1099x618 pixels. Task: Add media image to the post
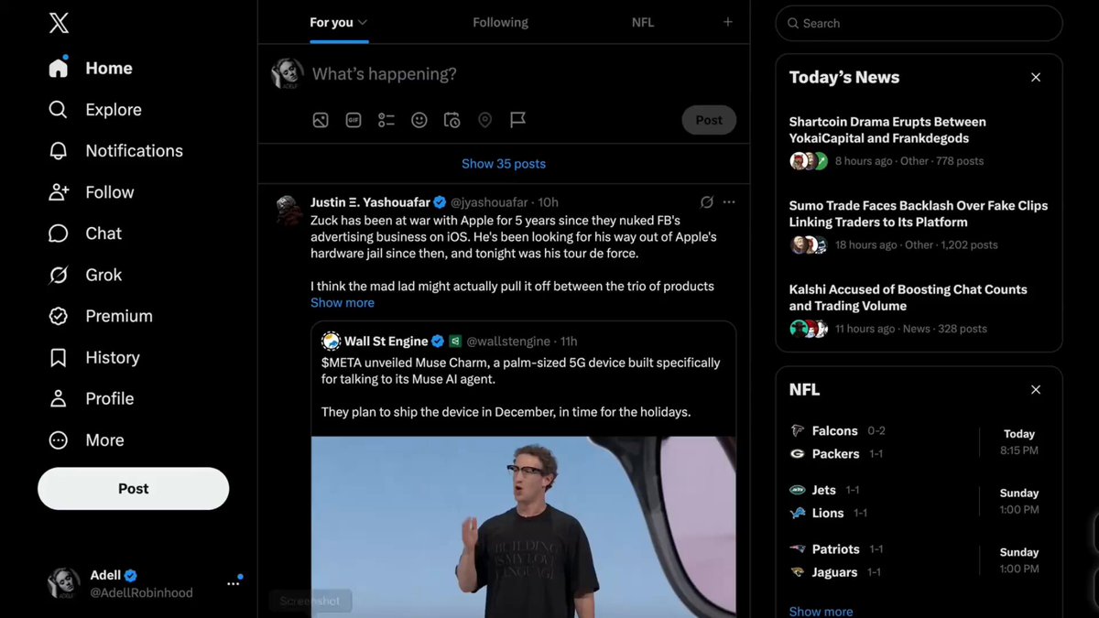[321, 120]
